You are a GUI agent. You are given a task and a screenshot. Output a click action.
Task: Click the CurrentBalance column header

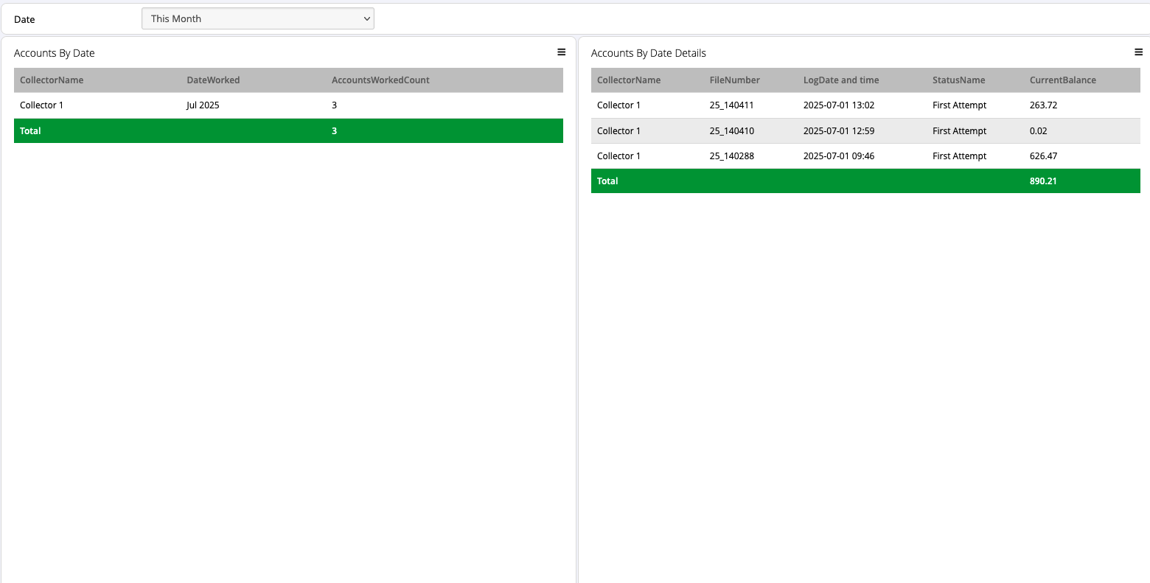[x=1062, y=80]
